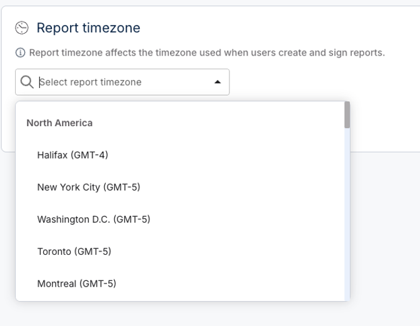The height and width of the screenshot is (326, 420).
Task: Click the North America group header
Action: (x=59, y=123)
